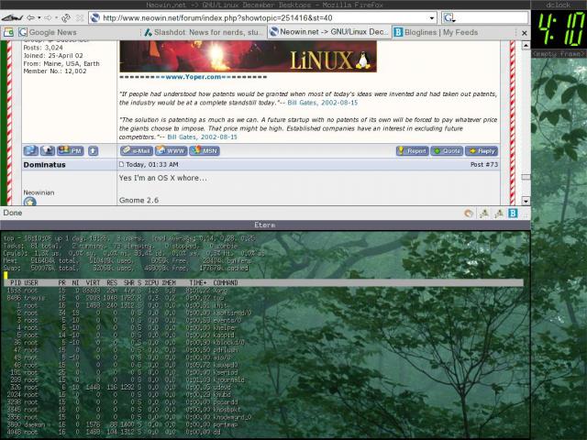Send a PM to the poster
This screenshot has width=587, height=440.
(x=71, y=150)
